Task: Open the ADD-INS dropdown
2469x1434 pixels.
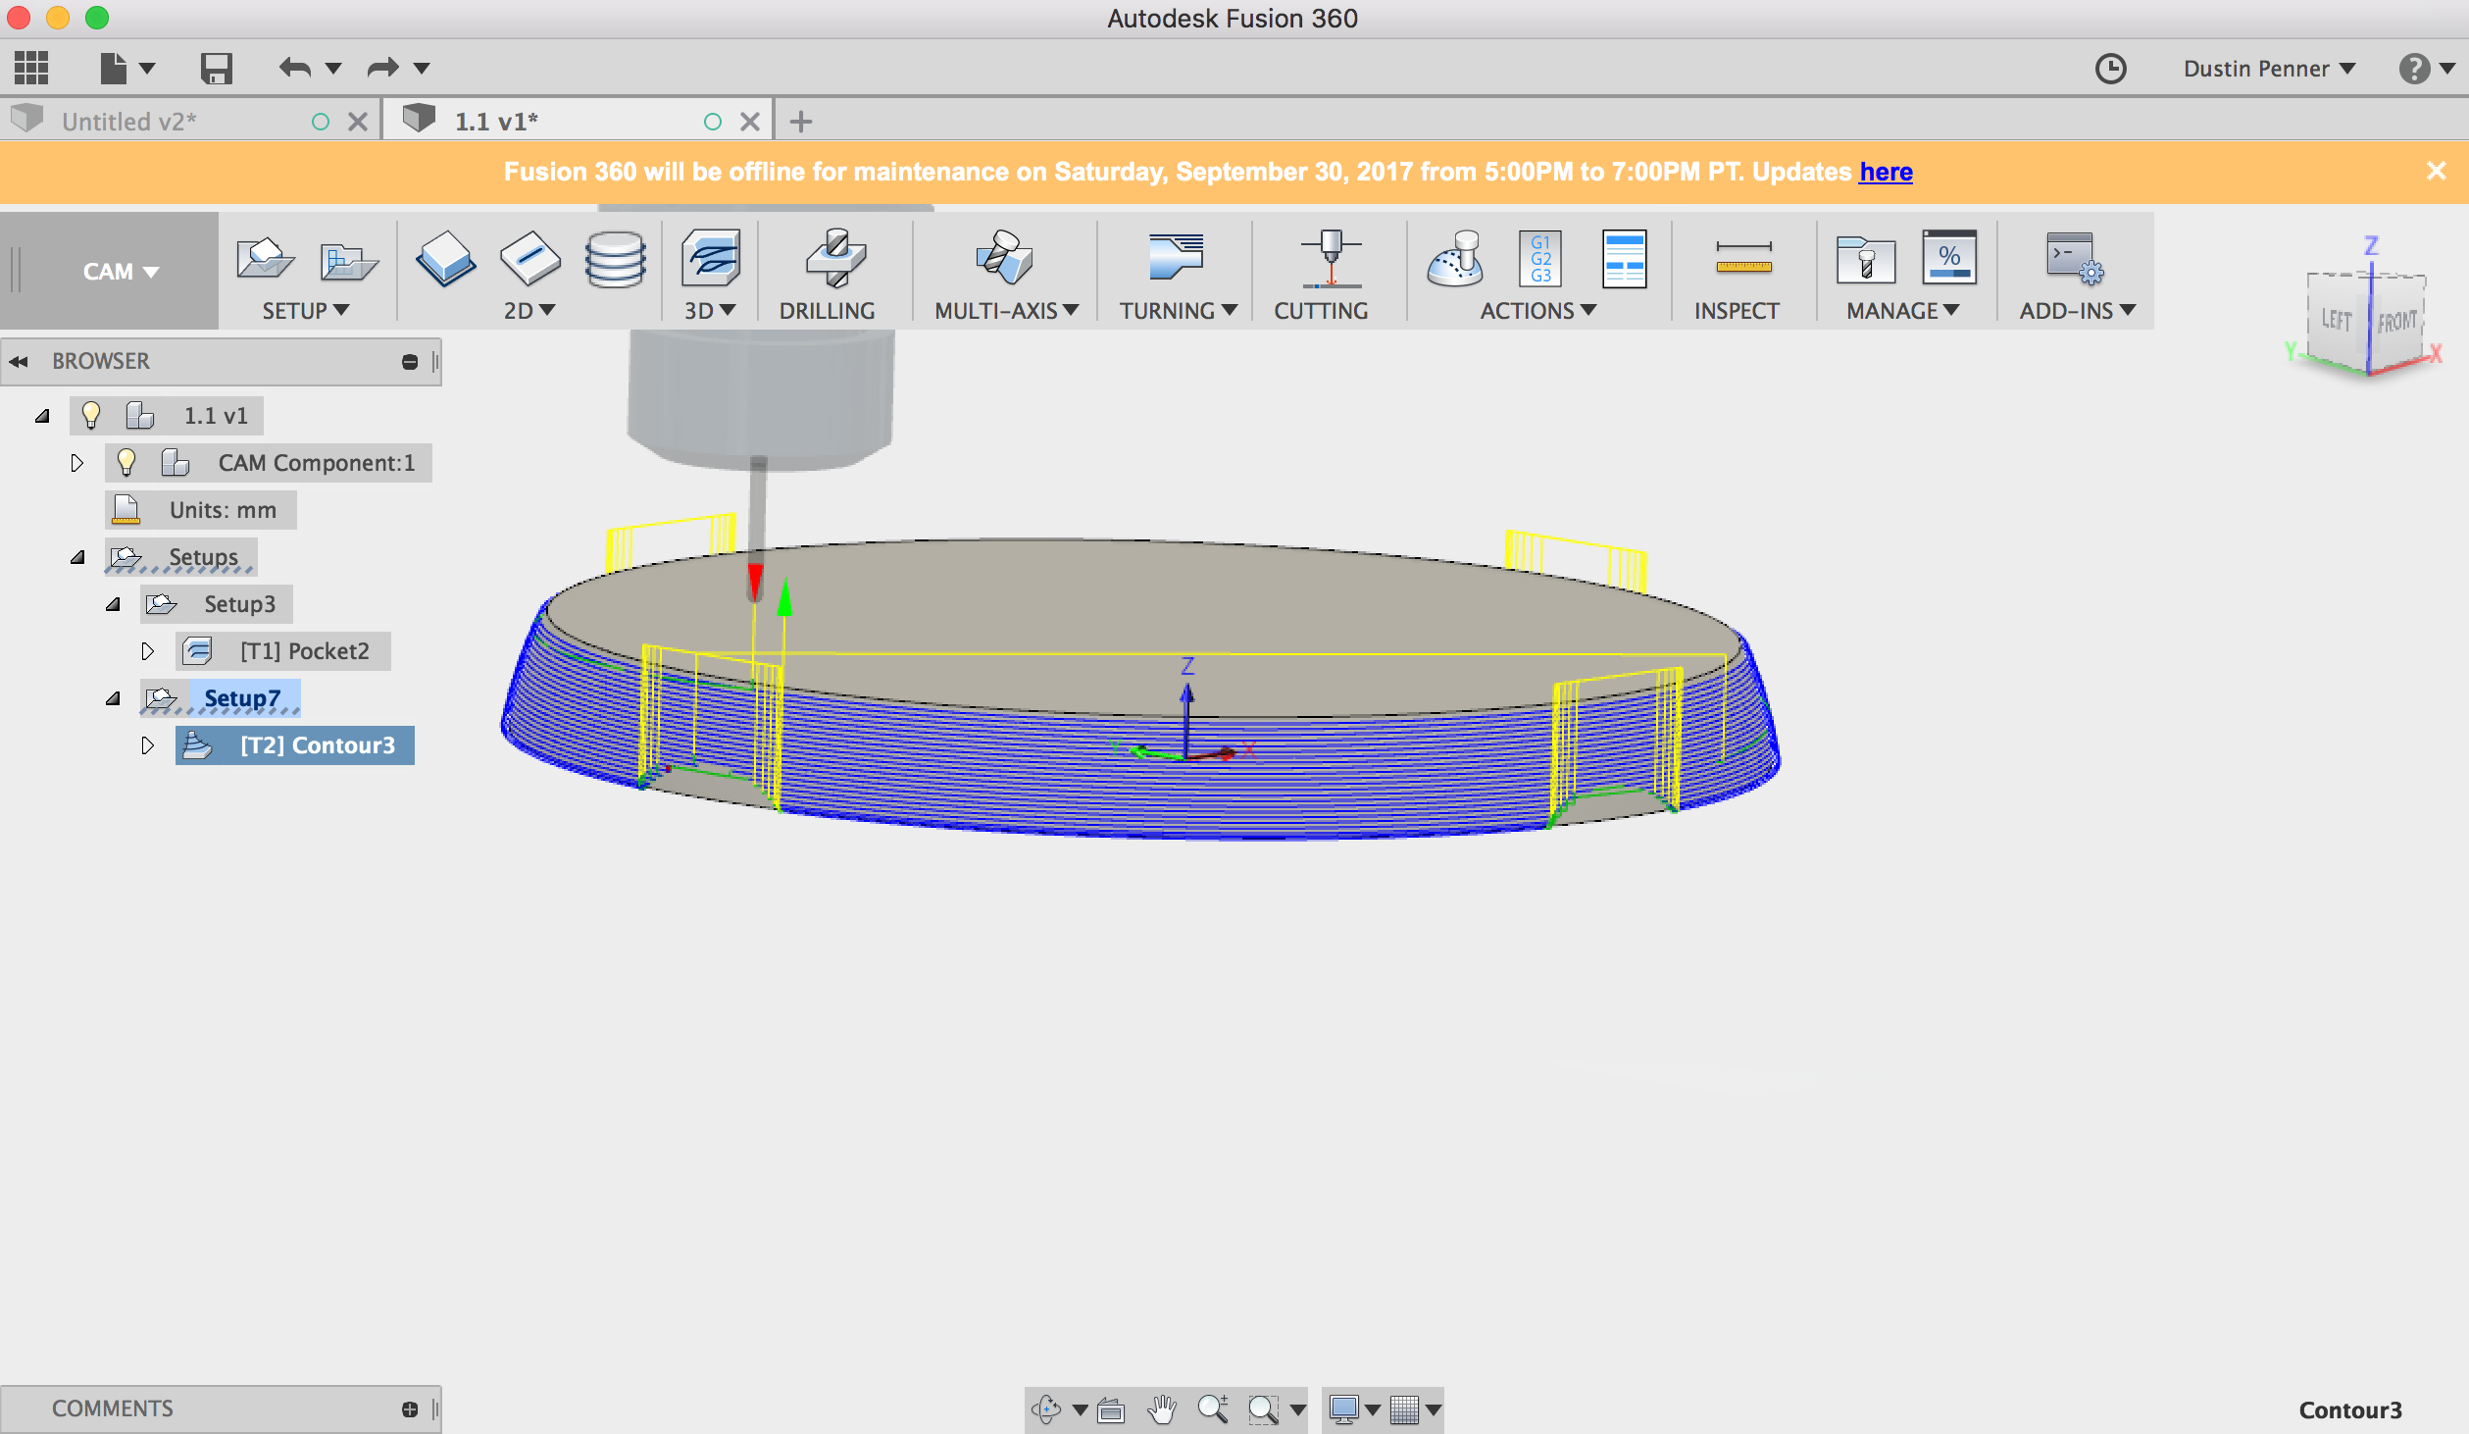Action: point(2078,311)
